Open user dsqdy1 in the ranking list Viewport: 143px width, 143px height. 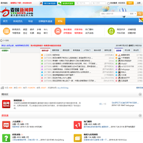(x=124, y=64)
